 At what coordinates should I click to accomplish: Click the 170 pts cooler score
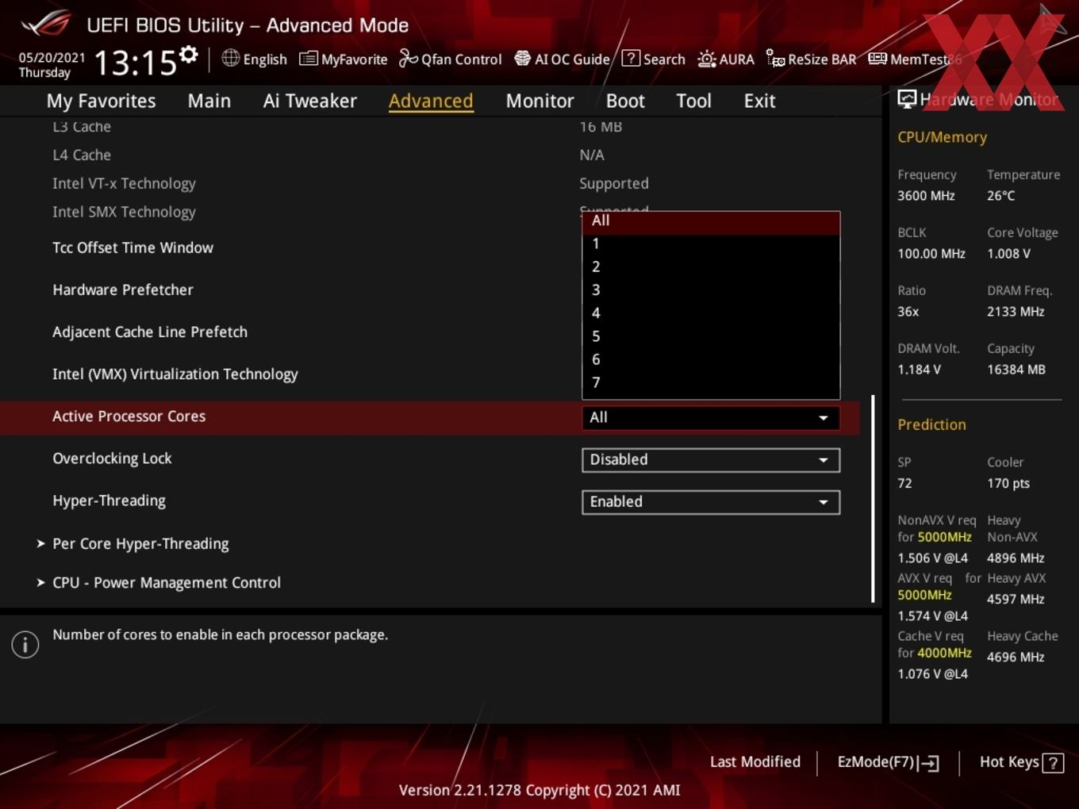pos(1008,483)
